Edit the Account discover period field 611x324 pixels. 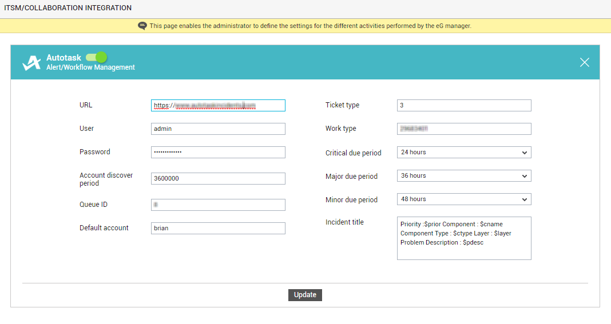tap(218, 178)
